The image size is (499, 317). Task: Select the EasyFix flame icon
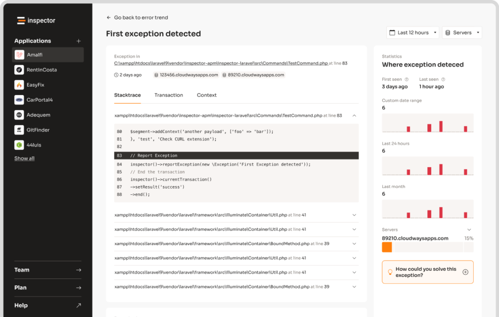coord(19,85)
